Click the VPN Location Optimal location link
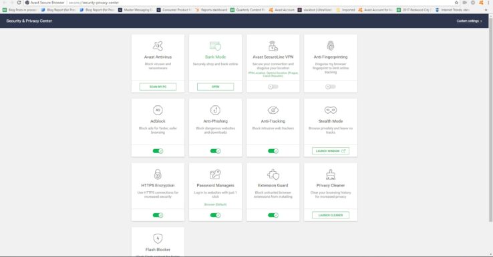 [273, 75]
